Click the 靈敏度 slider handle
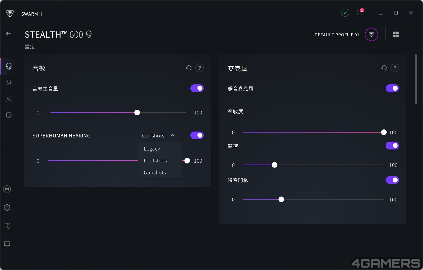Viewport: 423px width, 270px height. (x=384, y=132)
